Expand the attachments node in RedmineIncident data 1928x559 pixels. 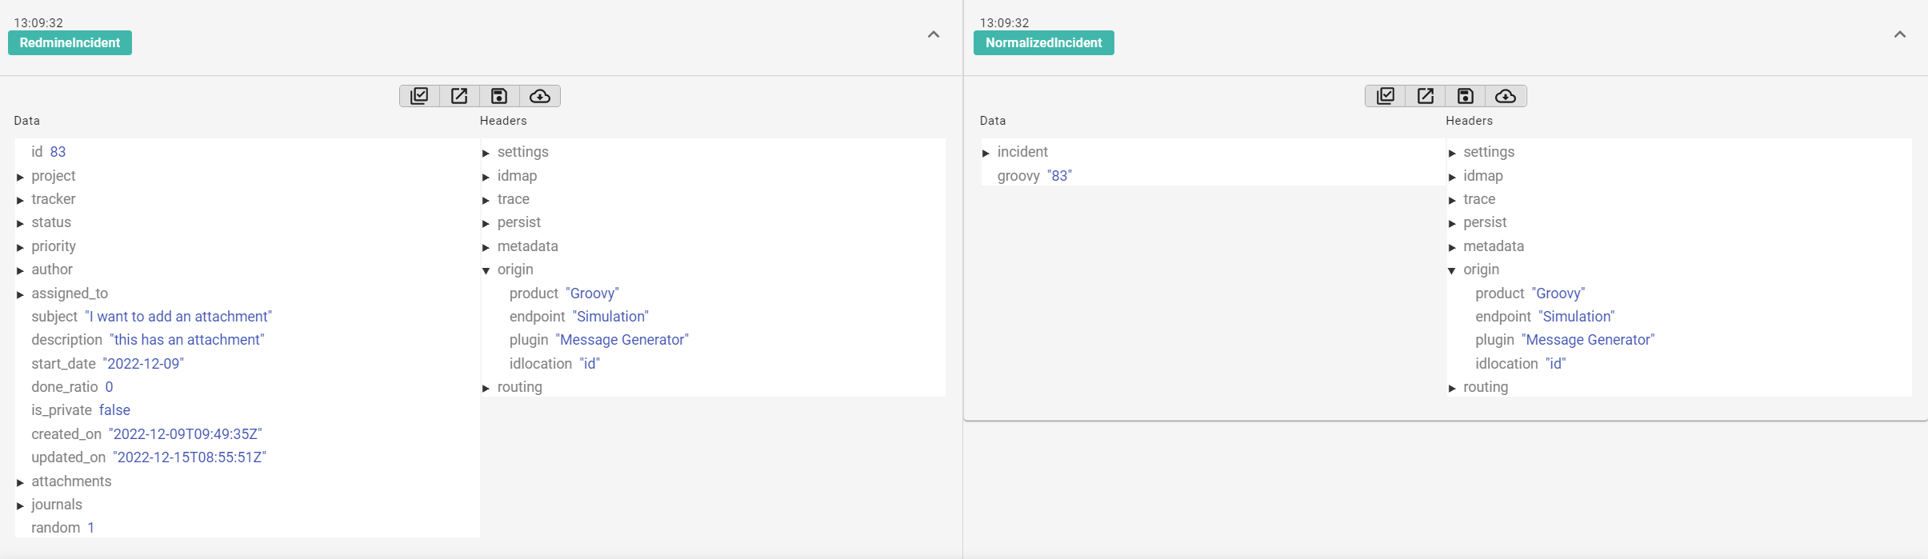coord(21,482)
